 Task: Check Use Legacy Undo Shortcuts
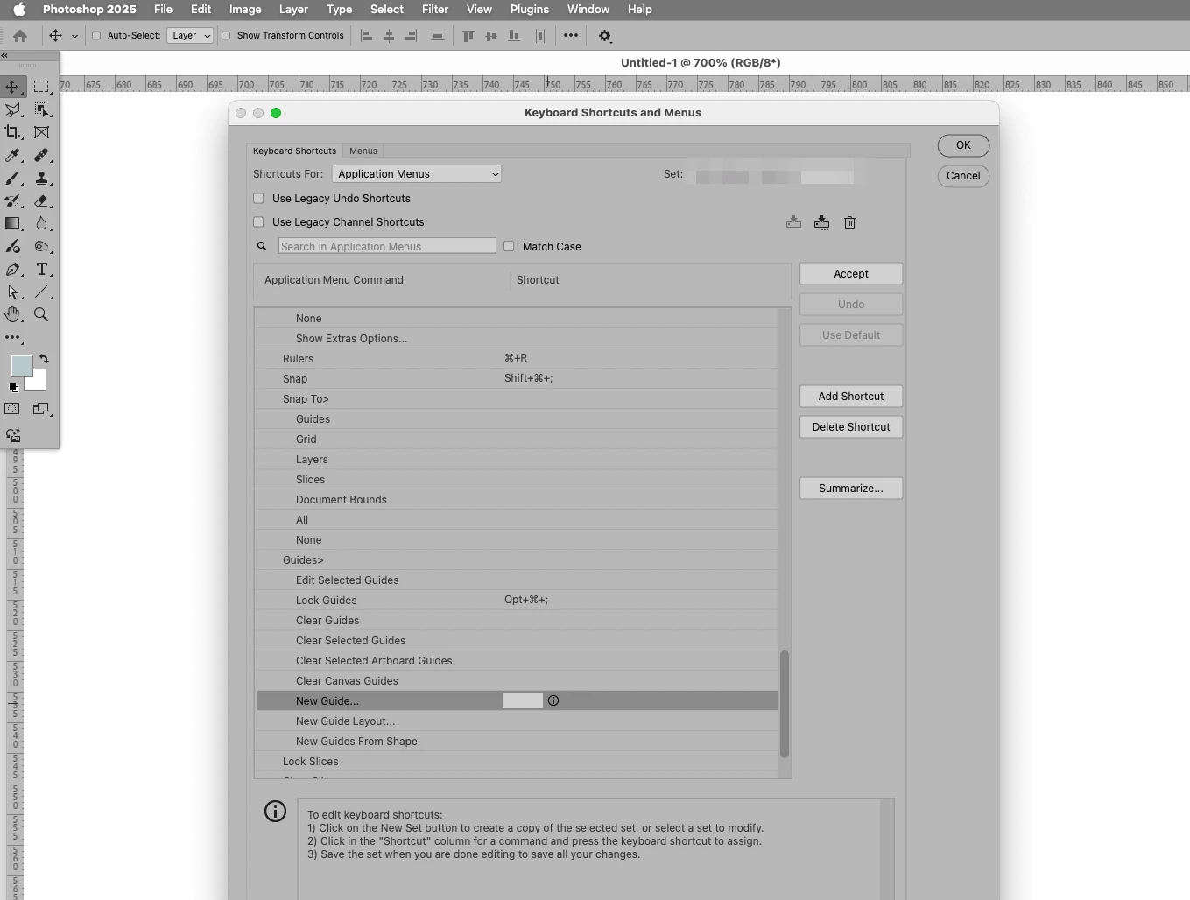[x=258, y=199]
